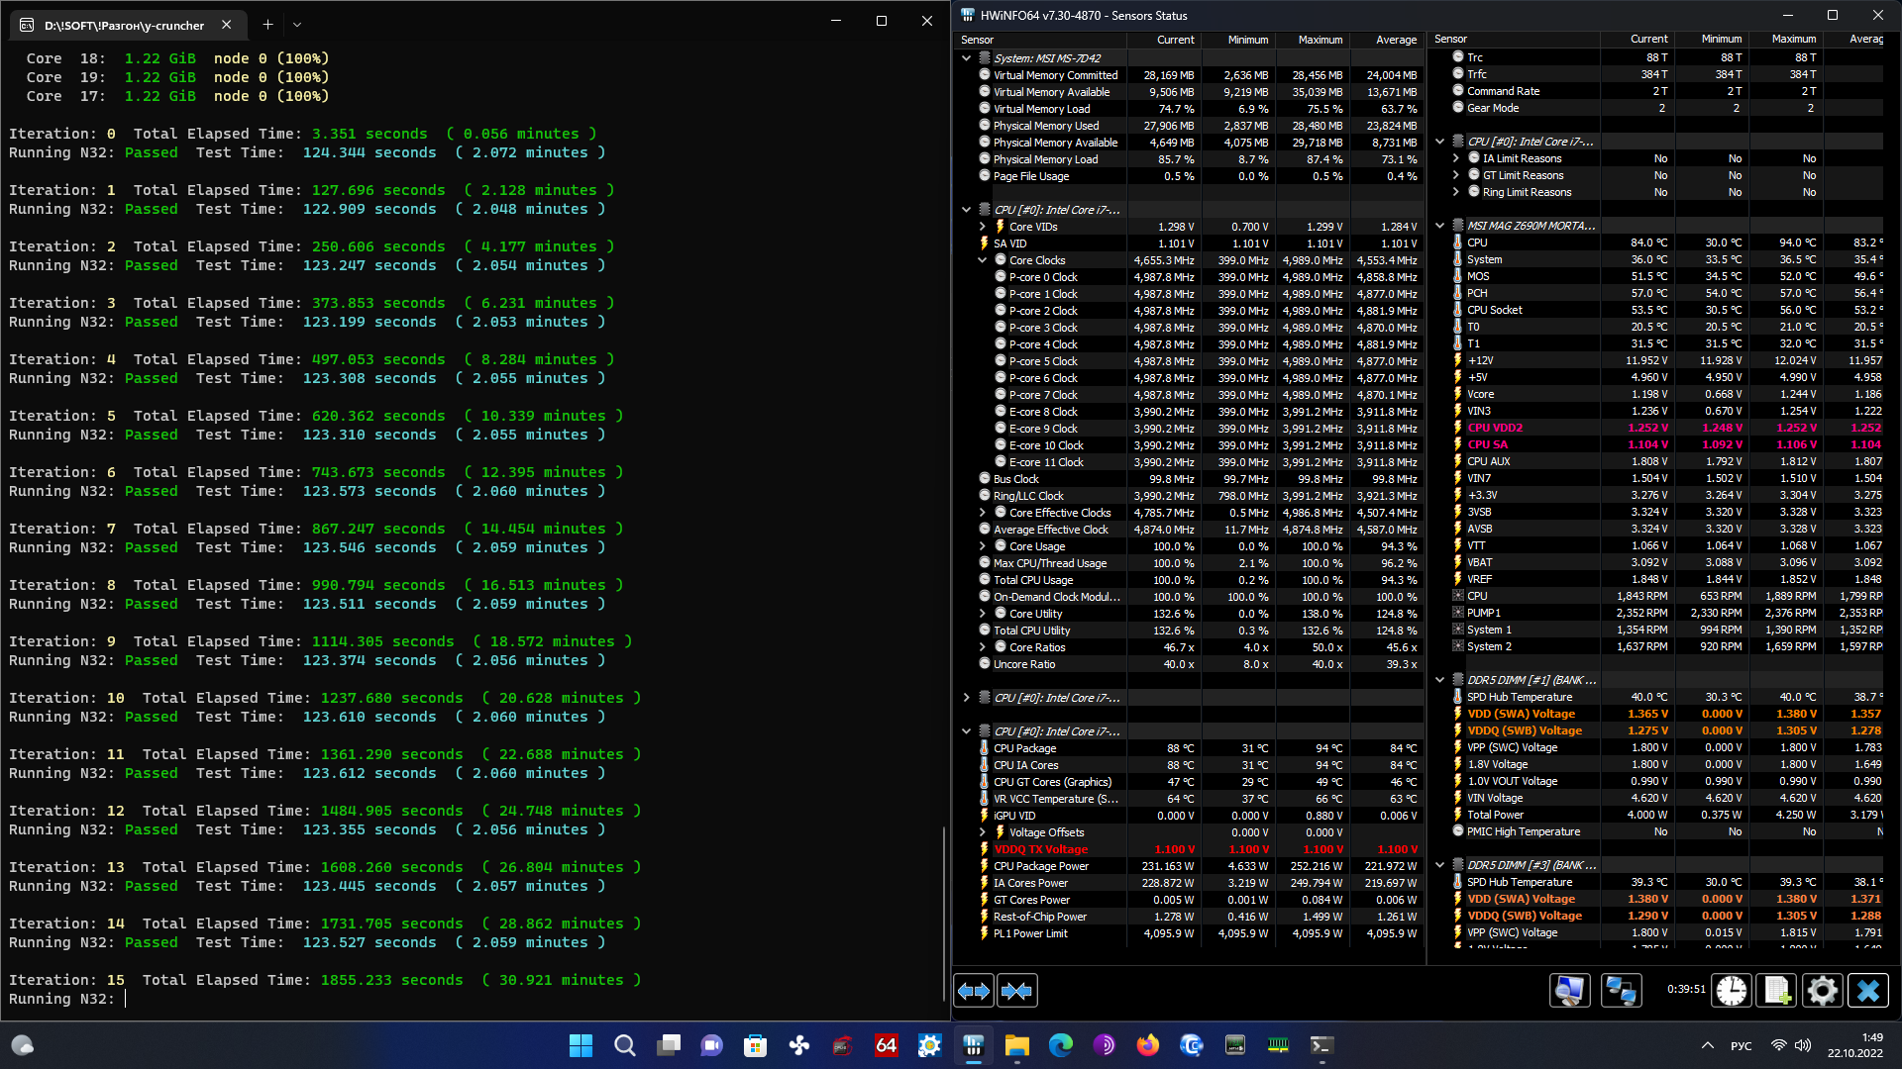Collapse the System: MSI MS-7D42 group
1902x1069 pixels.
(966, 58)
